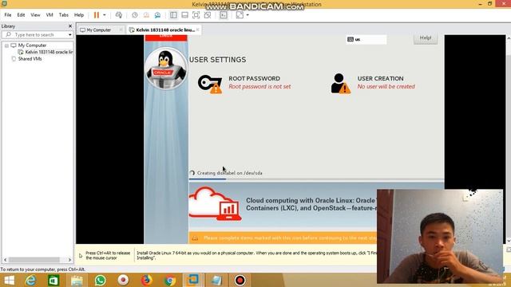Open the View menu
Screen dimensions: 511x287
click(x=35, y=15)
